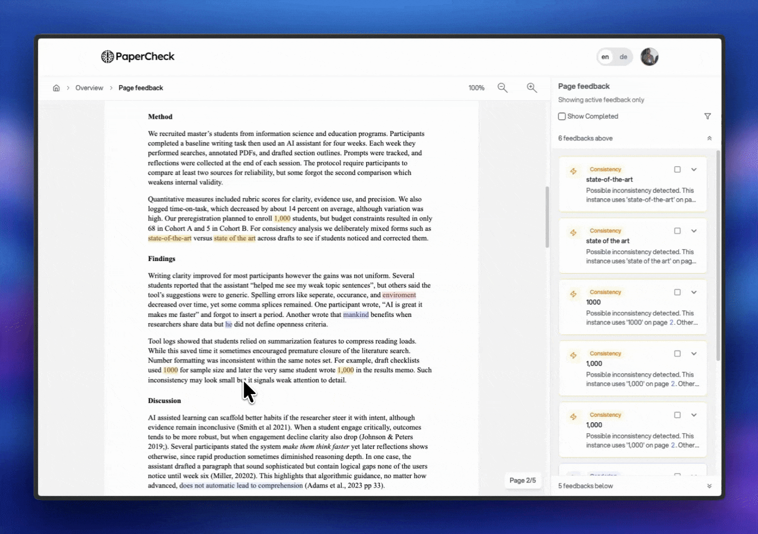758x534 pixels.
Task: Open the user profile avatar
Action: click(649, 57)
